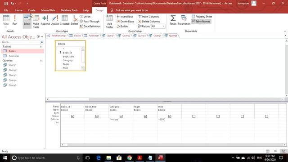Image resolution: width=288 pixels, height=162 pixels.
Task: Collapse the Queries group
Action: click(x=41, y=61)
